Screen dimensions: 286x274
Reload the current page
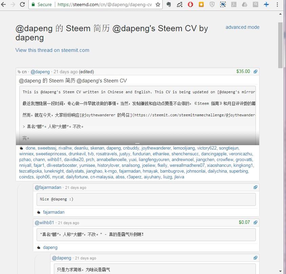[22, 4]
